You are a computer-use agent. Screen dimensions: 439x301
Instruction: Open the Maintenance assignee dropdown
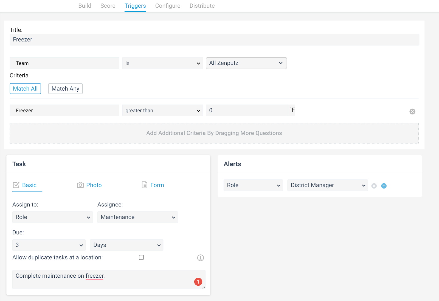(x=138, y=217)
